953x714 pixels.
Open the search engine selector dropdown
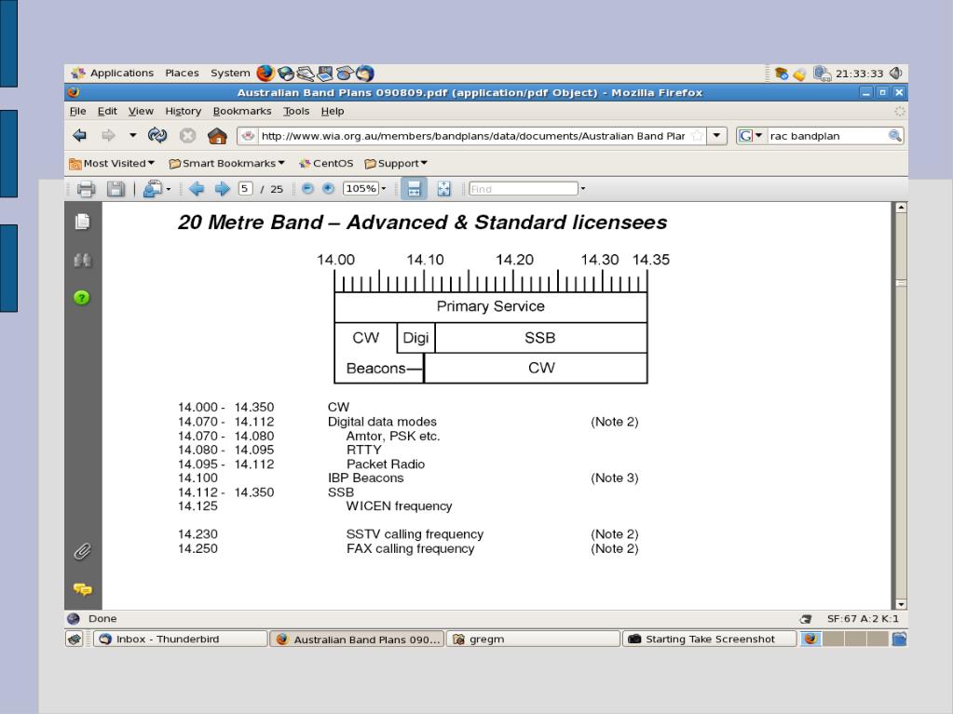coord(750,136)
